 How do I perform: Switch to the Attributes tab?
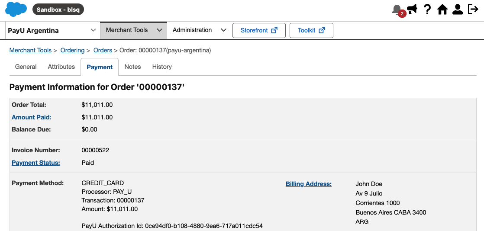click(61, 67)
